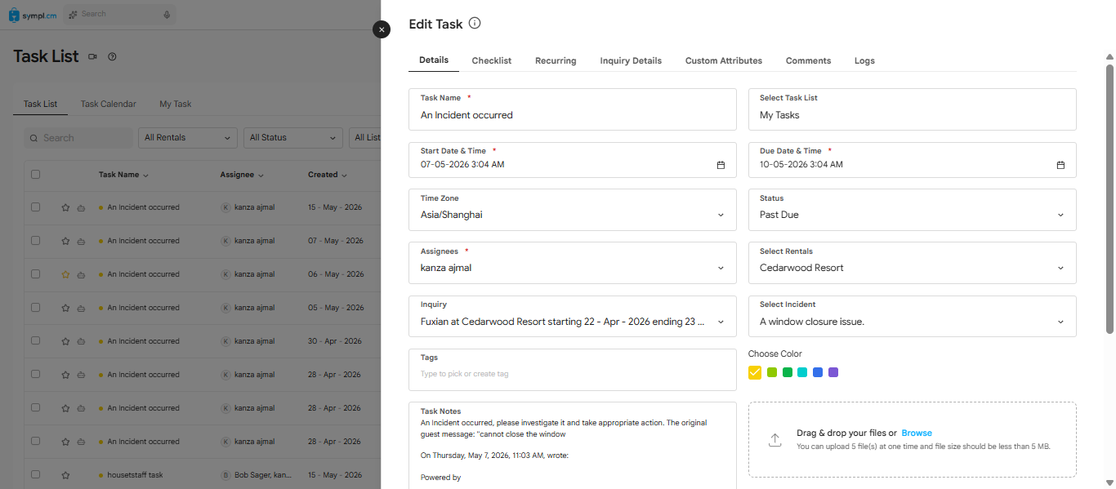Star the task created 05 - May - 2026
The image size is (1116, 489).
coord(65,308)
